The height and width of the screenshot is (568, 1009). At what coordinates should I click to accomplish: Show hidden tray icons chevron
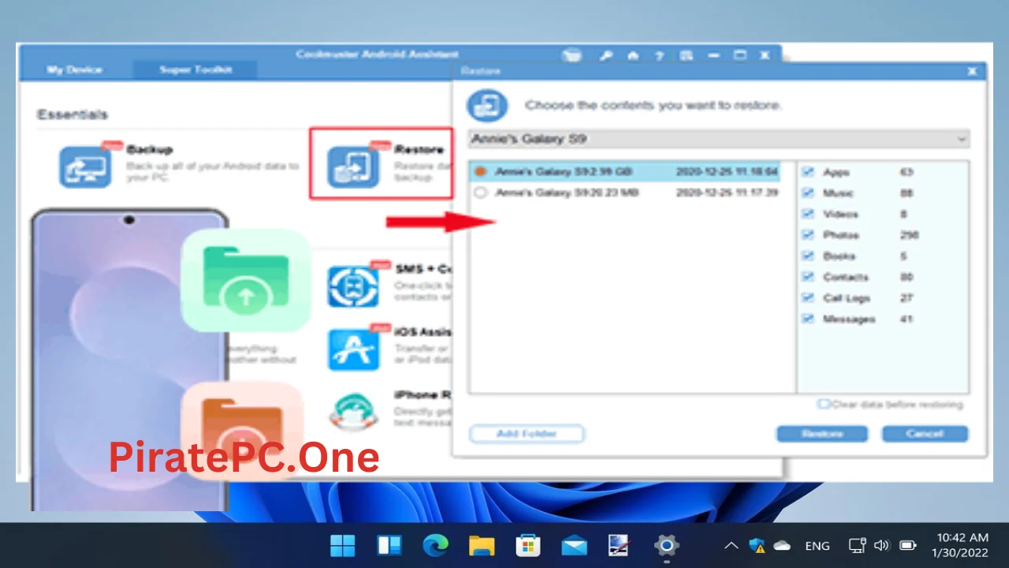click(x=731, y=545)
